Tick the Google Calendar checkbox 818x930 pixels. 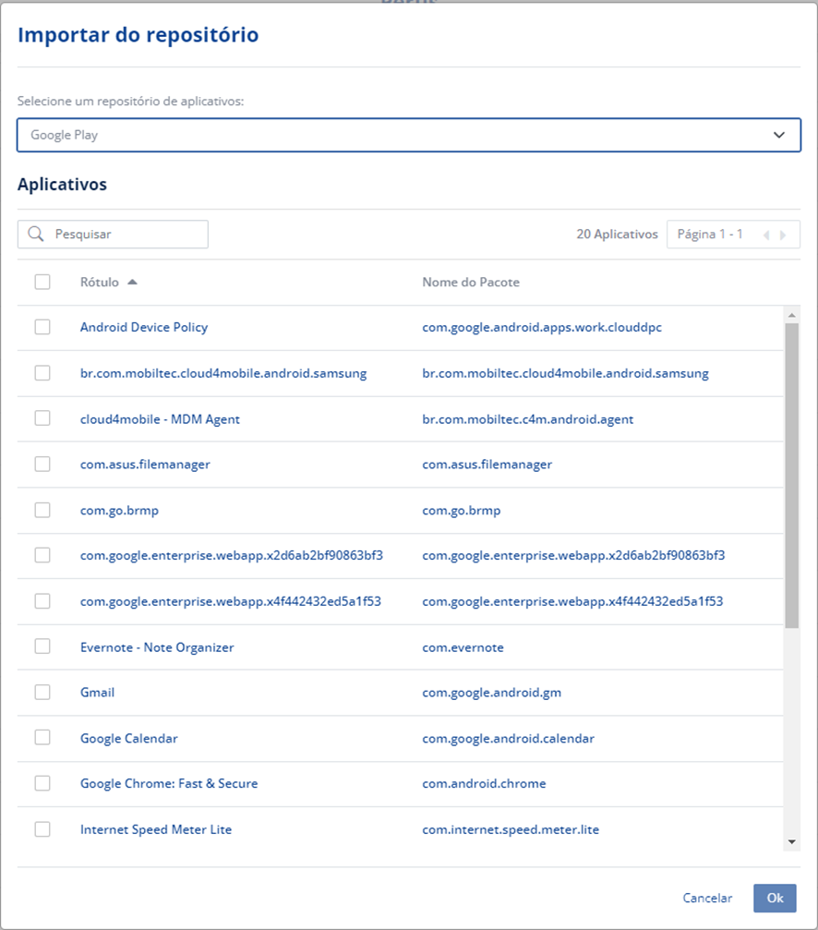coord(42,738)
